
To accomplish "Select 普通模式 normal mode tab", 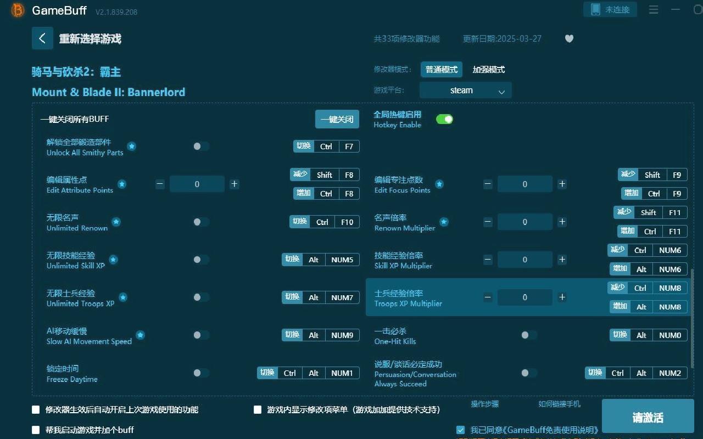I will point(442,70).
